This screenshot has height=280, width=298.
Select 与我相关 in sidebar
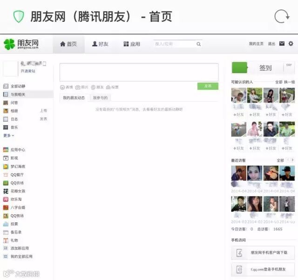(x=28, y=94)
